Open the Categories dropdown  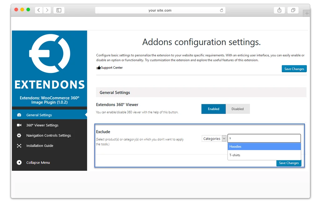[214, 138]
